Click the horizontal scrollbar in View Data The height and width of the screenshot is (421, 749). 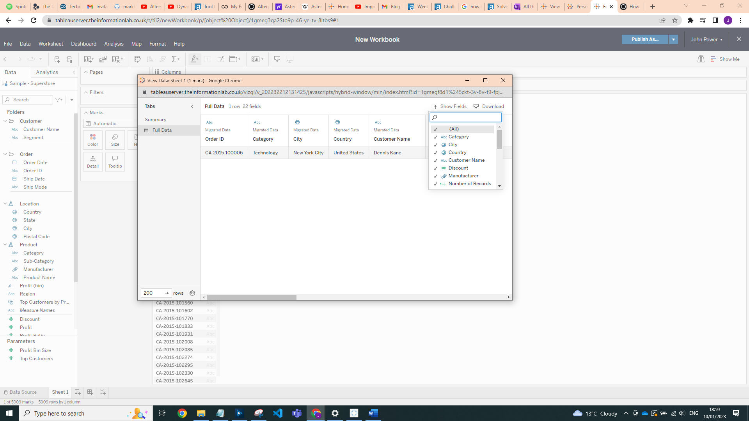pyautogui.click(x=252, y=297)
